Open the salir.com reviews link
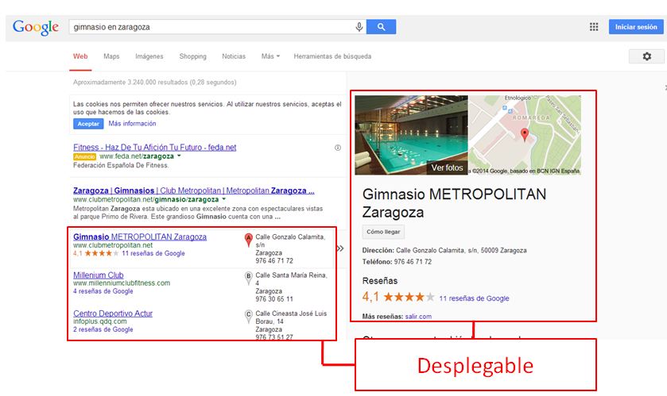Screen dimensions: 667x396 pyautogui.click(x=418, y=316)
